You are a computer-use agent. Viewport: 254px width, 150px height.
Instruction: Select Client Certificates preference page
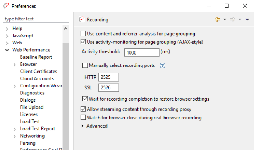(x=38, y=72)
